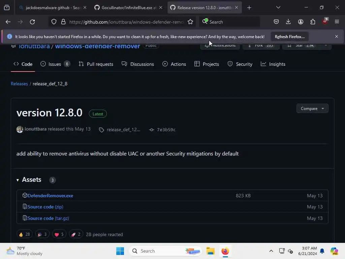Open the ionuttbara author link
The width and height of the screenshot is (345, 259).
35,129
